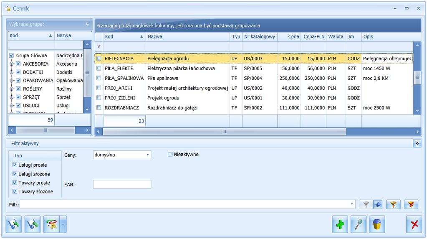The width and height of the screenshot is (427, 239).
Task: Uncheck the Usługi proste checkbox
Action: pyautogui.click(x=15, y=165)
